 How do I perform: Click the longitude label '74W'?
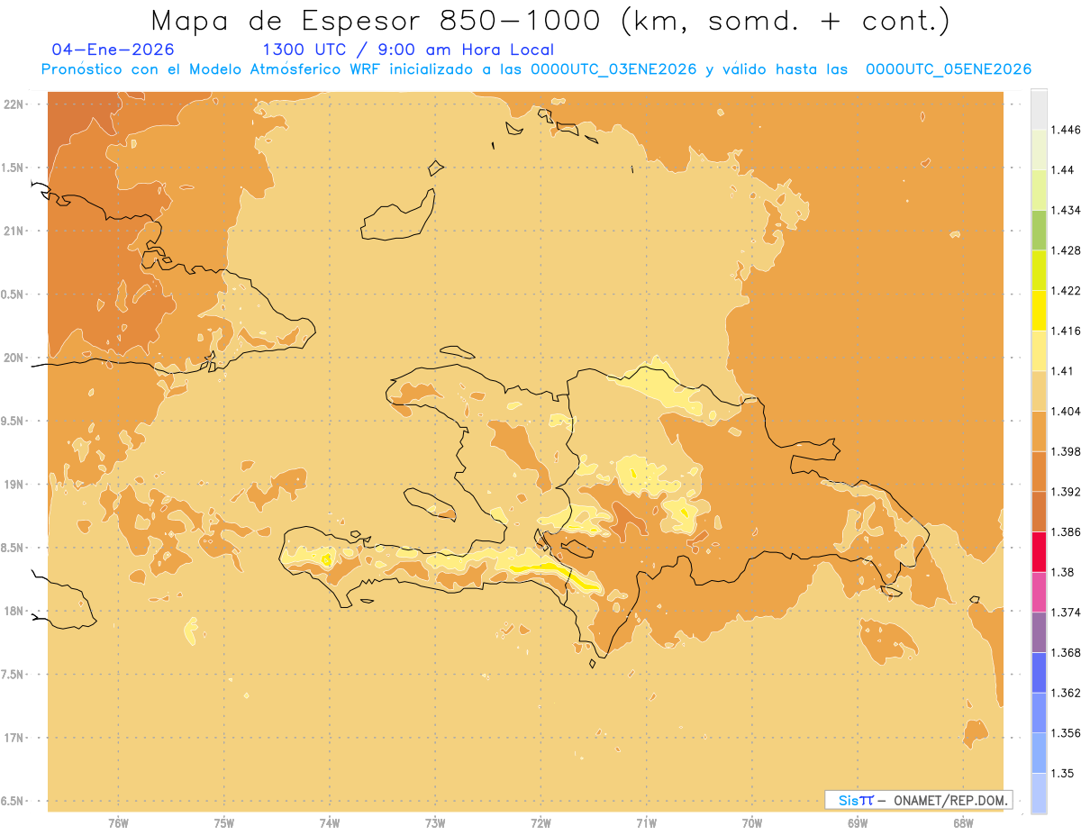330,823
